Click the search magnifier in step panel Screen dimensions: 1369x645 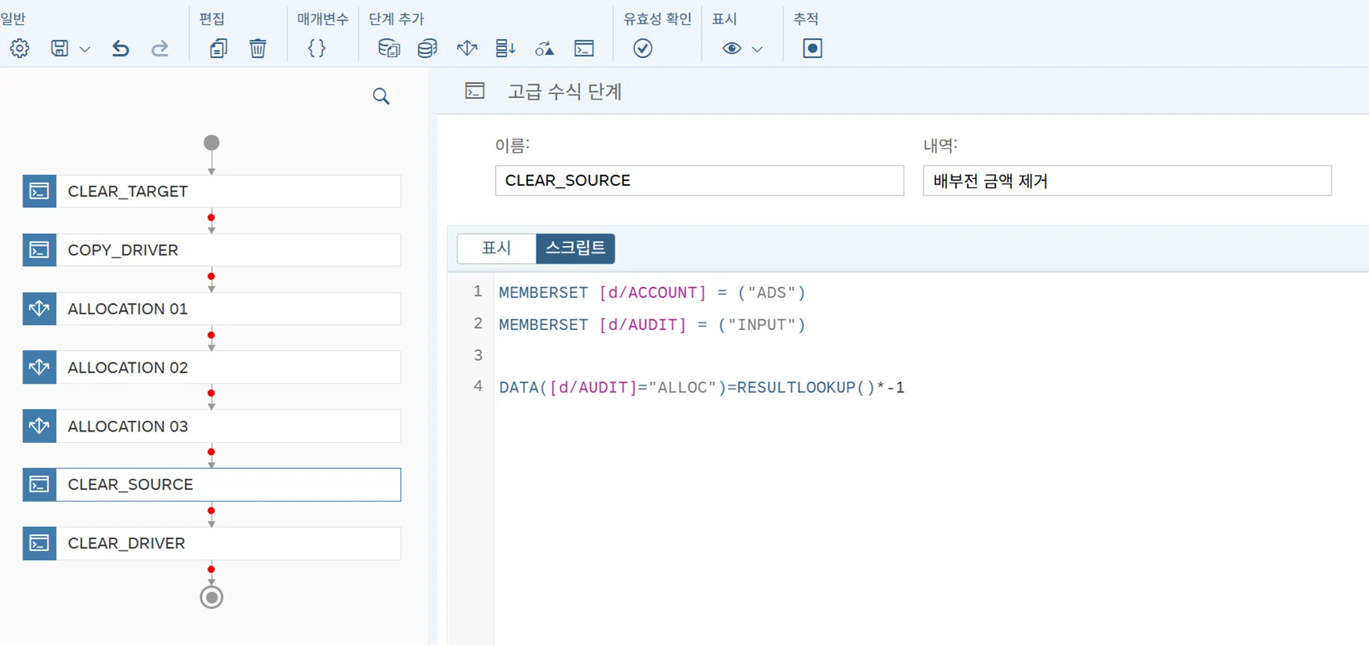coord(381,96)
